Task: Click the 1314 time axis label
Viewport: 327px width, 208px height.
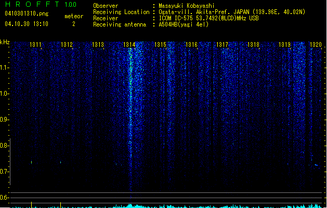Action: click(x=129, y=44)
